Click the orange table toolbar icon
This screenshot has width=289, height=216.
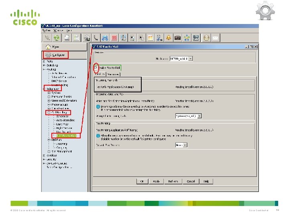tap(151, 38)
